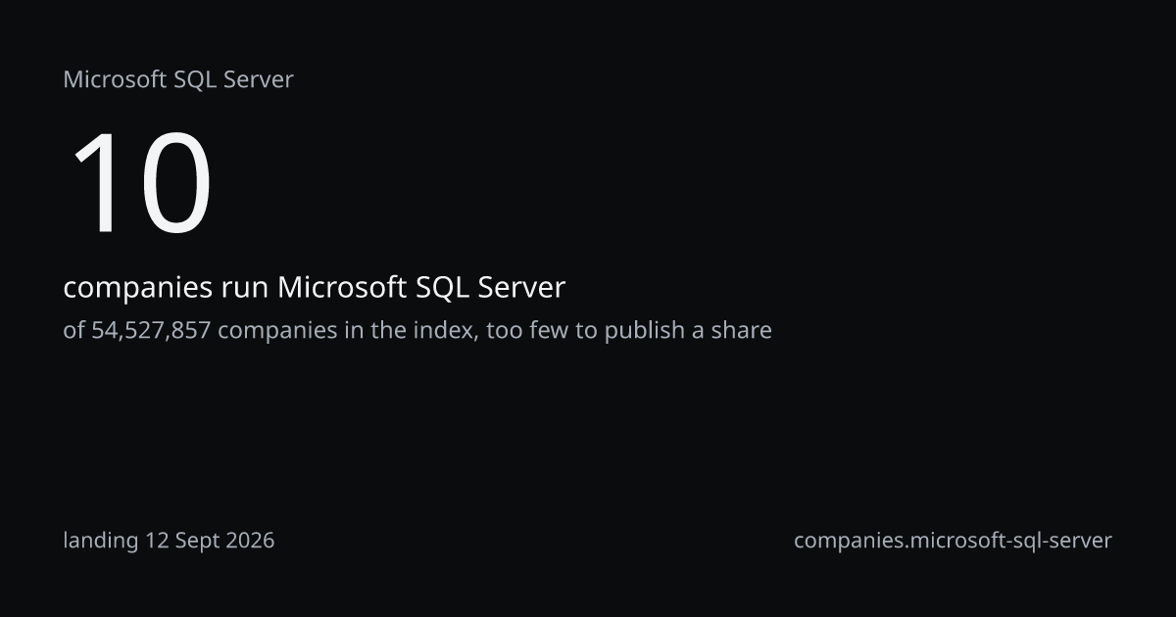The height and width of the screenshot is (617, 1176).
Task: Click the 54,527,857 companies count
Action: point(151,331)
